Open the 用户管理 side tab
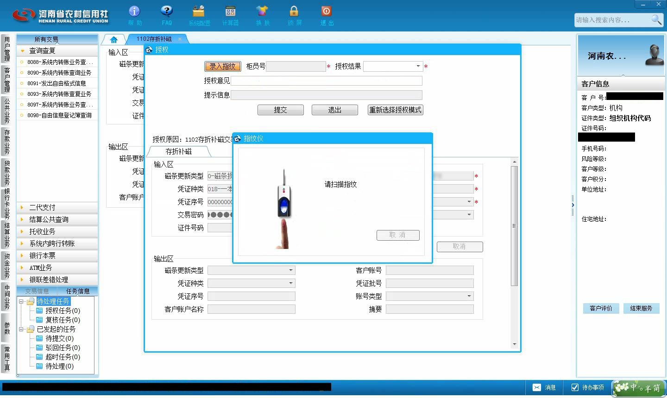667x398 pixels. click(x=7, y=49)
